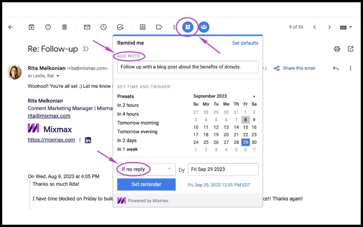This screenshot has width=363, height=227.
Task: Select preset In 2 days
Action: click(x=127, y=140)
